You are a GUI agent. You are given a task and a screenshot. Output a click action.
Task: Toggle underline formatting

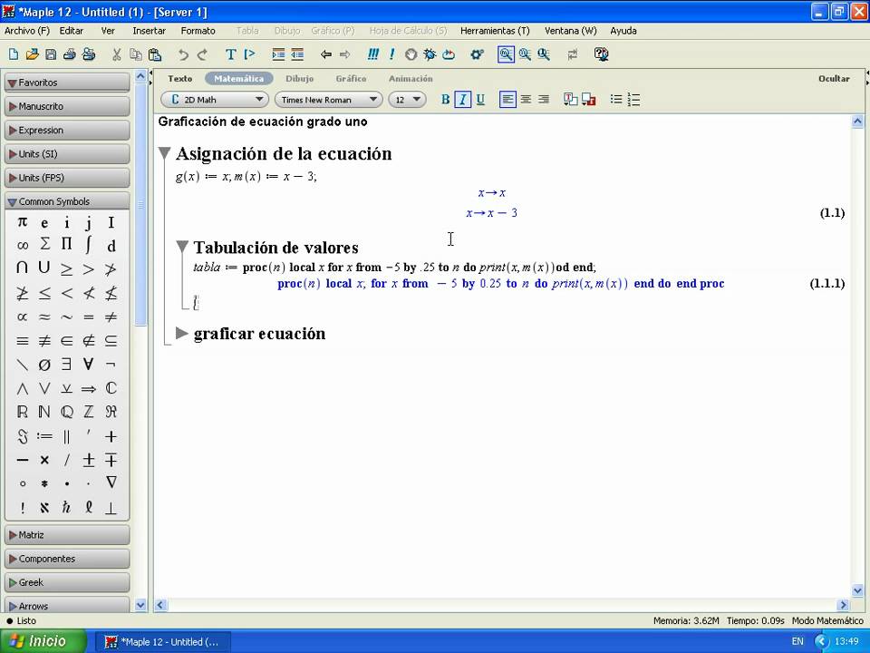pos(480,100)
